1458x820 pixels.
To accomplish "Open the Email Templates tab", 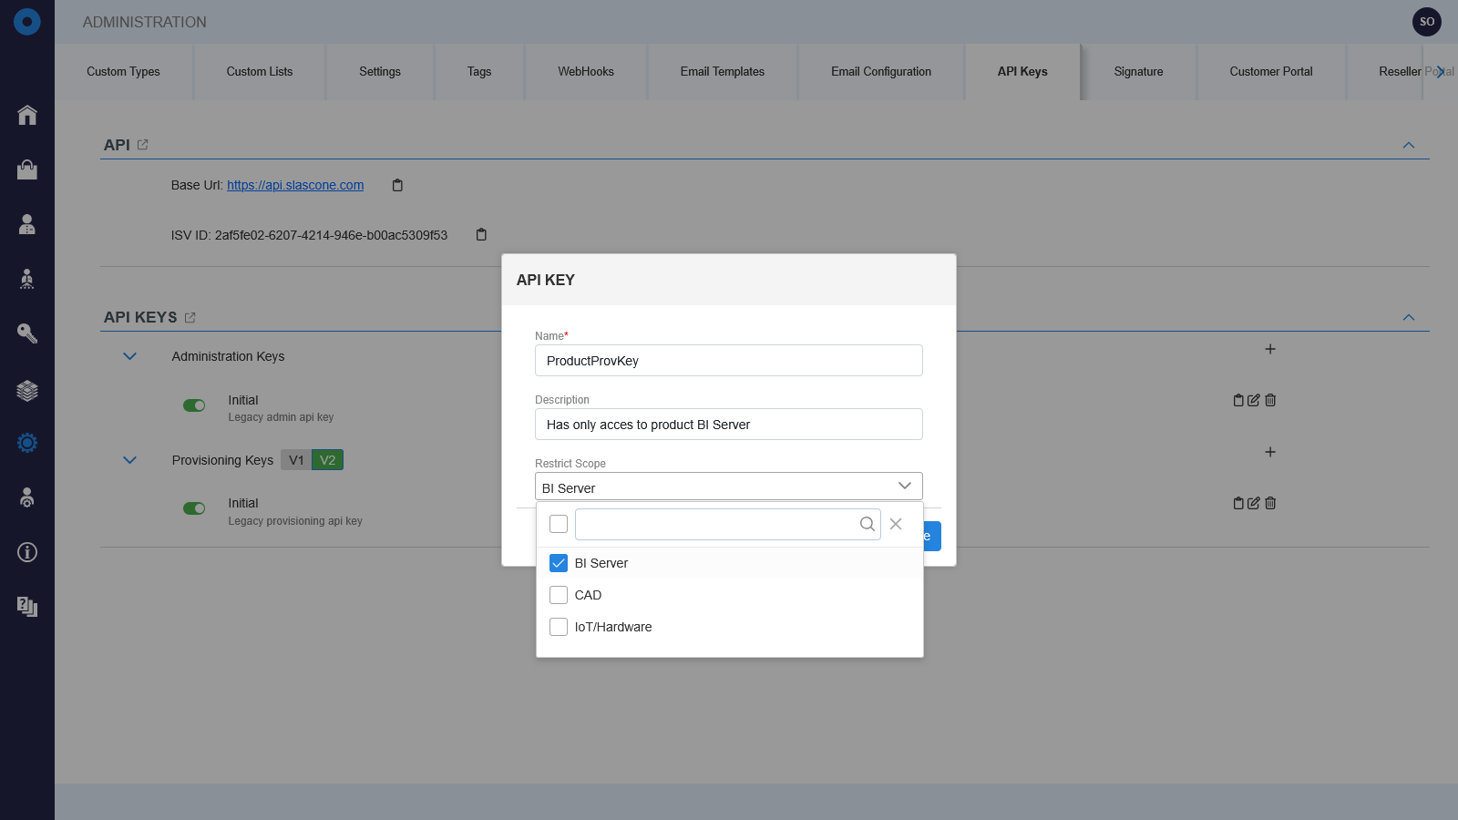I will click(x=723, y=71).
